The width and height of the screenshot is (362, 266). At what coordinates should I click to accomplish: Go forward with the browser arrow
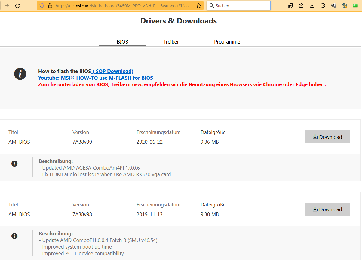click(x=7, y=5)
